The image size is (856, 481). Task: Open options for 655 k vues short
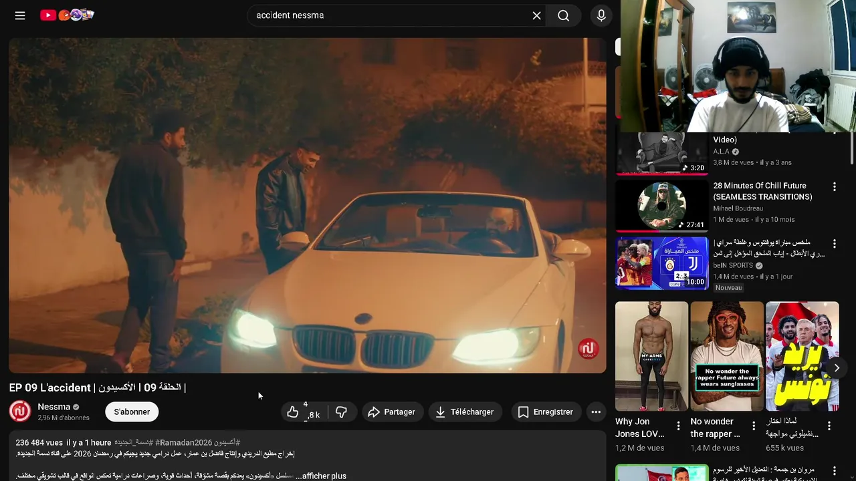829,426
